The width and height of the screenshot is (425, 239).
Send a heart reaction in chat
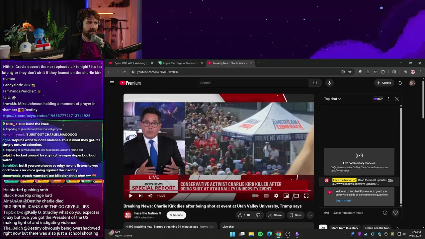click(x=395, y=213)
